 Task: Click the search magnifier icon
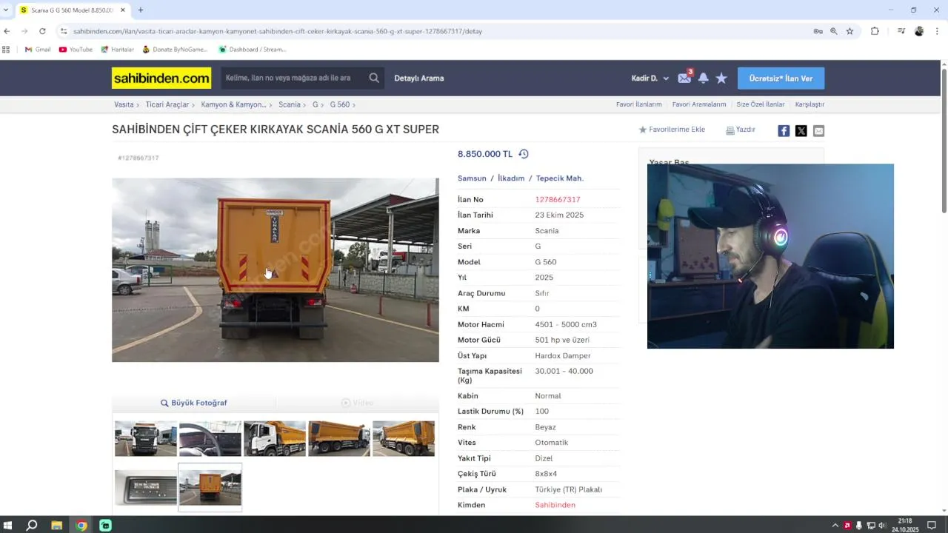tap(374, 78)
